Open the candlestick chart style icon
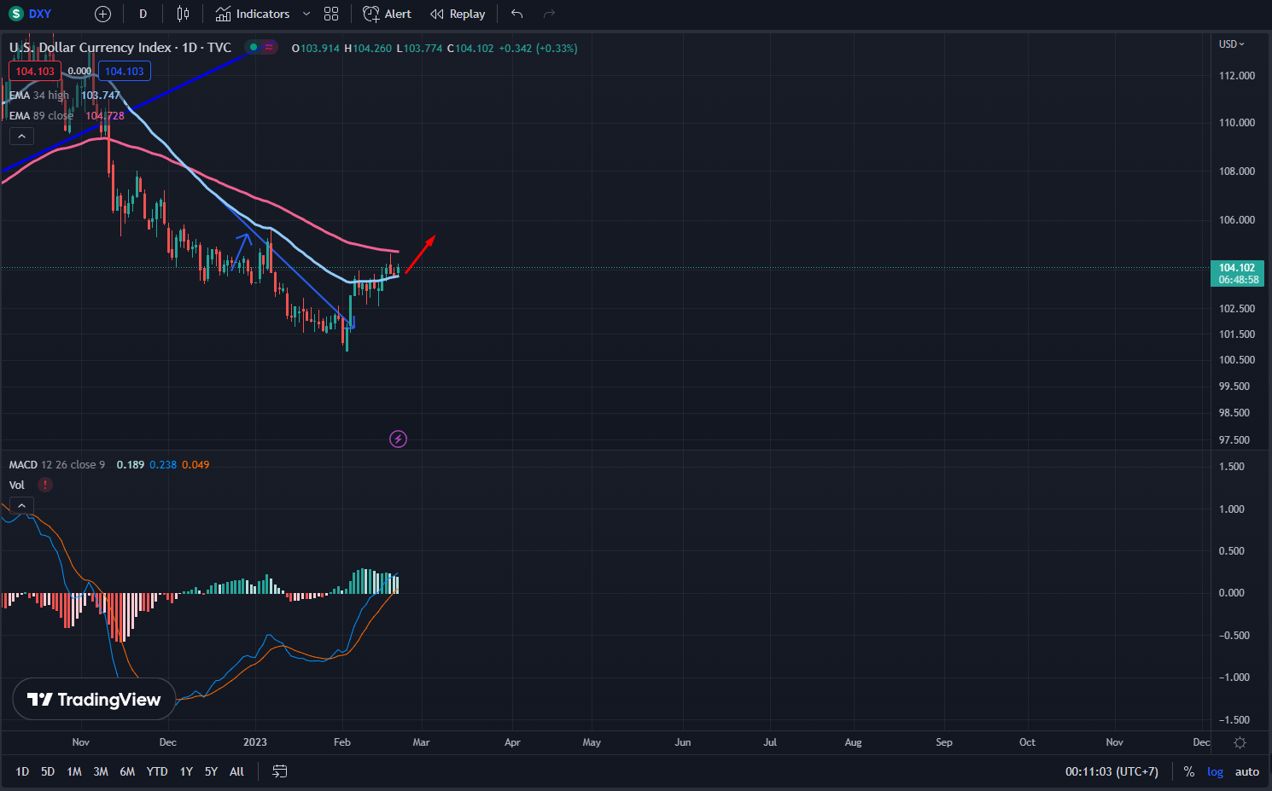 tap(183, 14)
